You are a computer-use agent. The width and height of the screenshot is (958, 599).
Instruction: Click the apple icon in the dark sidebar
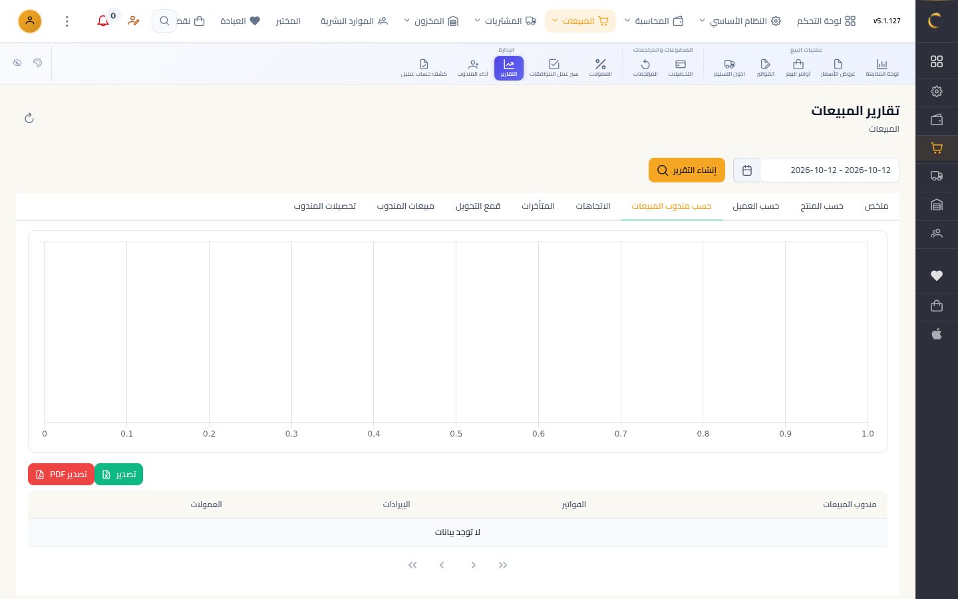937,334
